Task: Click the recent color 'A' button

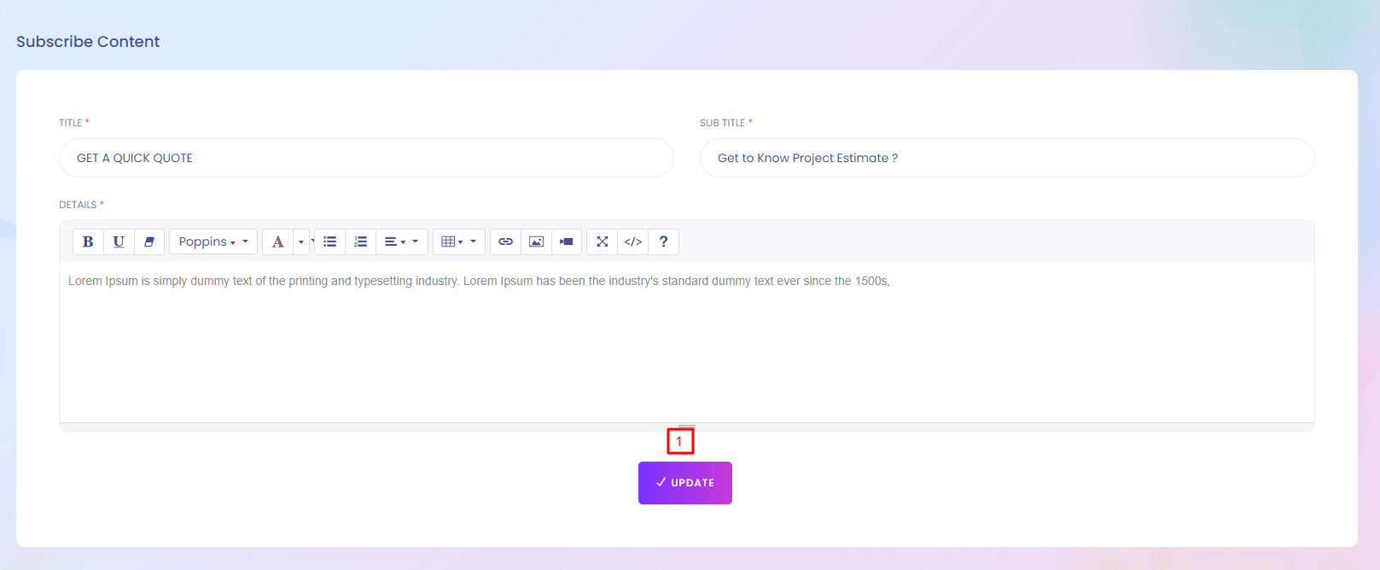Action: pos(277,242)
